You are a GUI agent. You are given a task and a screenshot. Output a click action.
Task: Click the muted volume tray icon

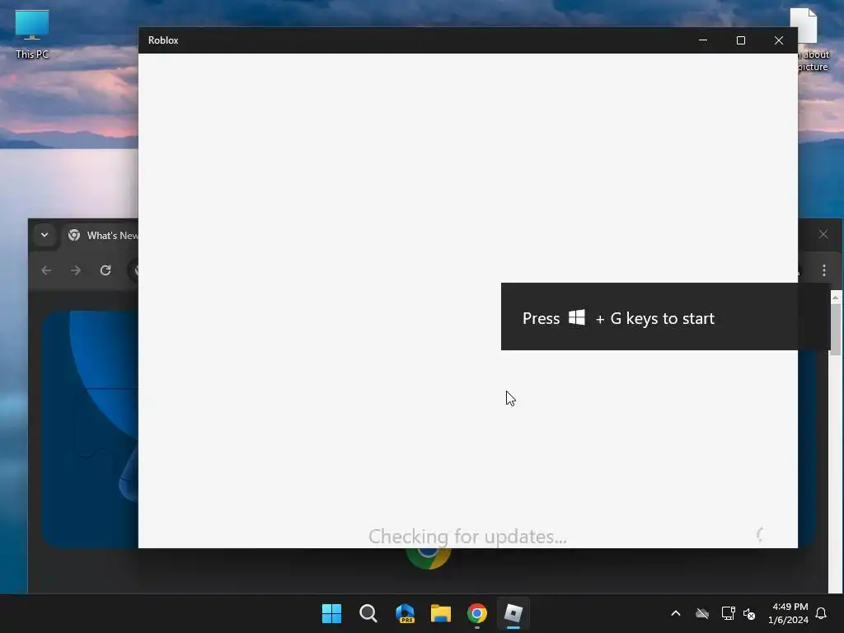(x=749, y=613)
